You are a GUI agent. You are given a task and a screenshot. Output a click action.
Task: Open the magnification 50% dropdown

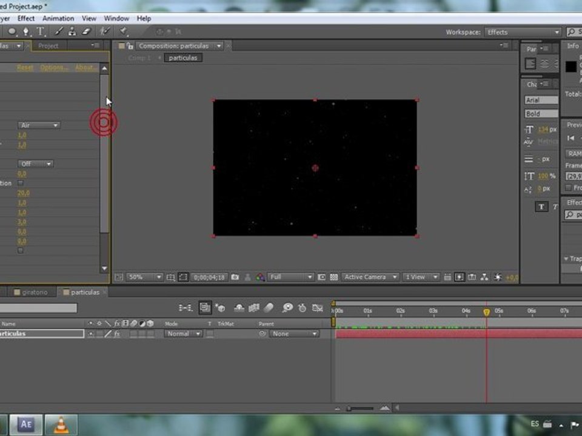(144, 277)
